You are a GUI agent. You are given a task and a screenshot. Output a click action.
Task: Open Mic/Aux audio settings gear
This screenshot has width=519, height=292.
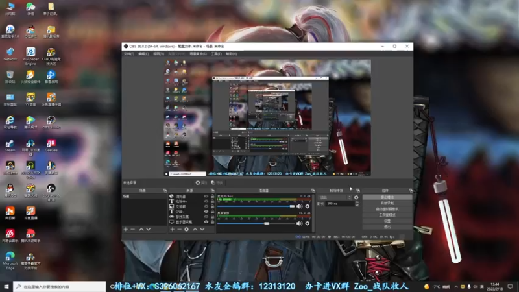coord(307,206)
